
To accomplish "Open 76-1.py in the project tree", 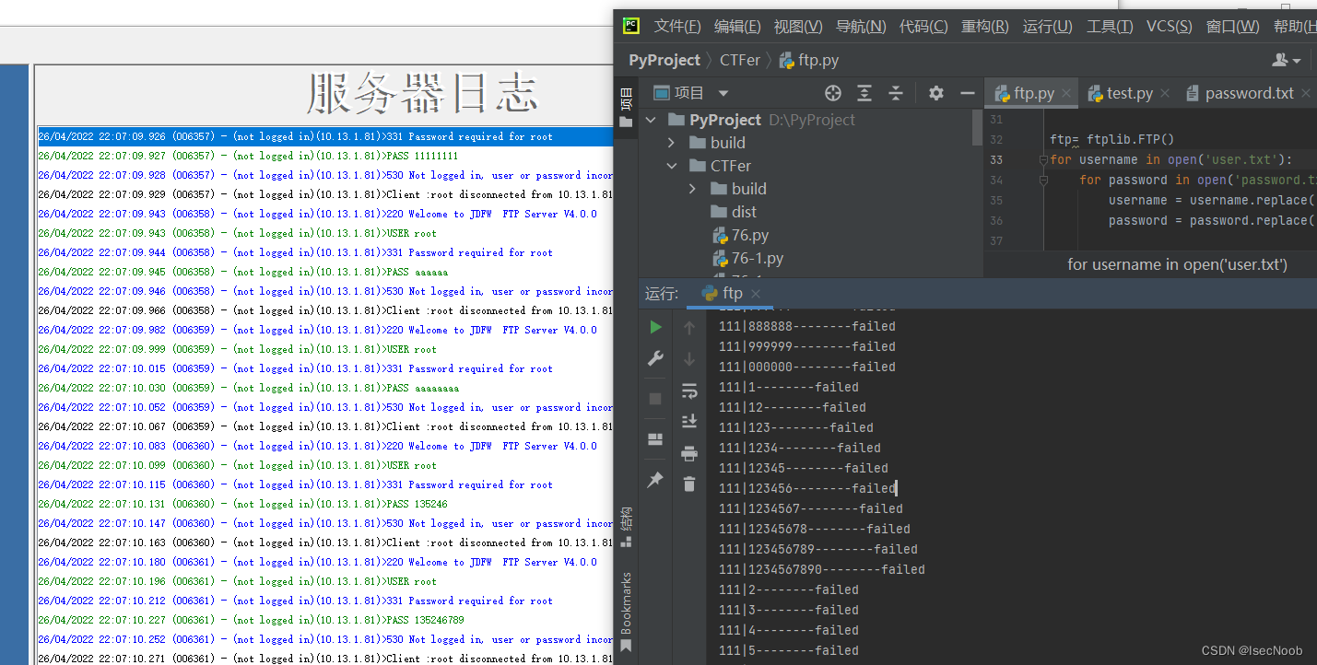I will click(747, 258).
